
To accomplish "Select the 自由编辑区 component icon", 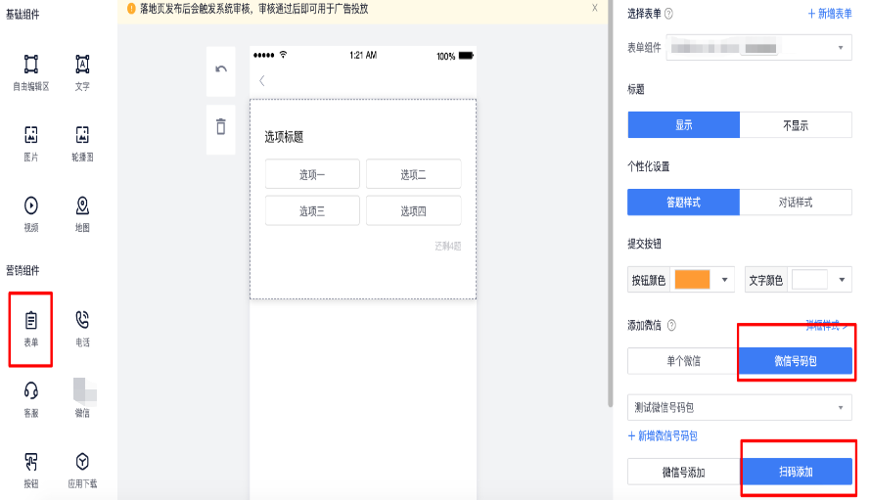I will (31, 65).
